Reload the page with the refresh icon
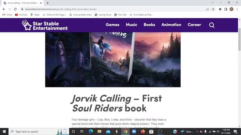The image size is (241, 135). (15, 9)
